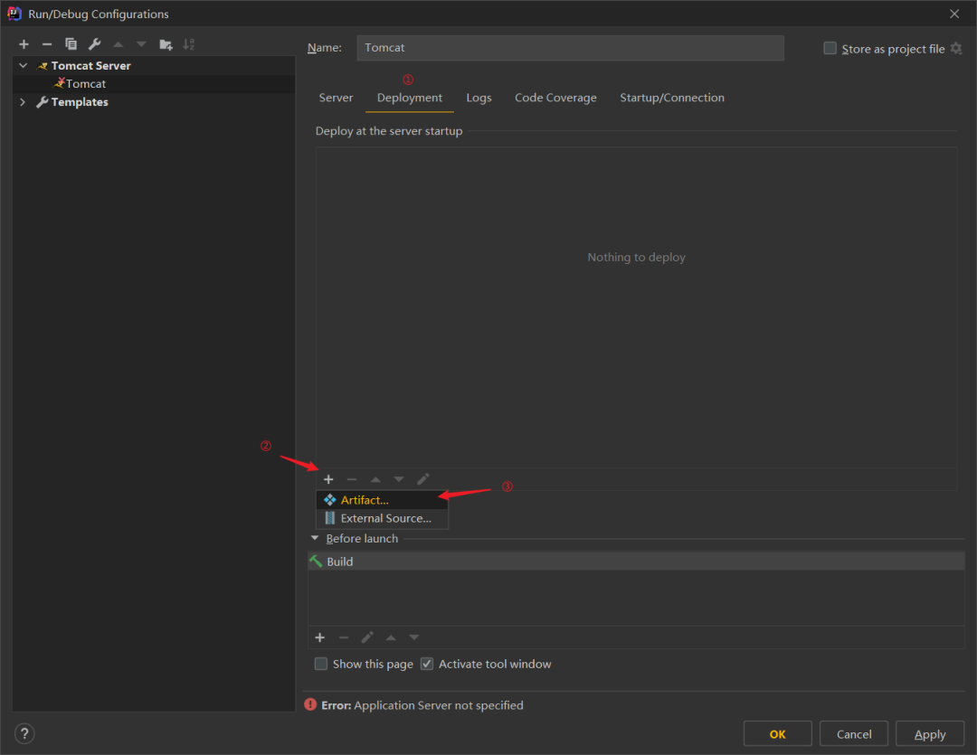Choose External Source... from the popup menu
This screenshot has height=755, width=977.
click(x=383, y=518)
